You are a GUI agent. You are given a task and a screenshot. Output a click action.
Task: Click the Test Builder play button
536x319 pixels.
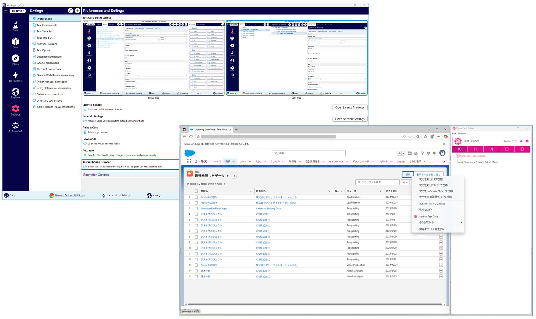[x=475, y=149]
